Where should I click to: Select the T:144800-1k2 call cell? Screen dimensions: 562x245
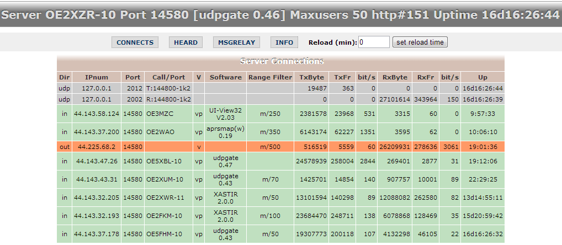point(168,88)
